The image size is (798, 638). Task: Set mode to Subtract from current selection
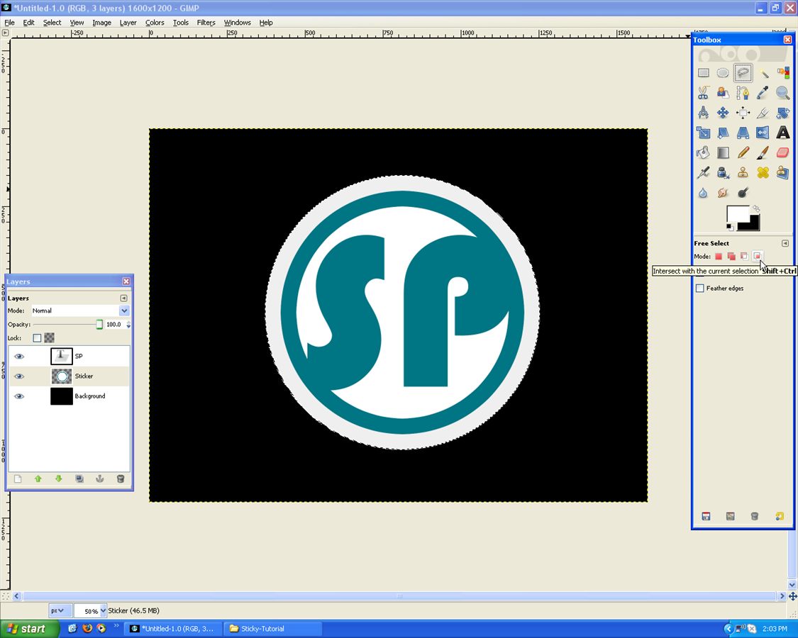click(x=744, y=257)
